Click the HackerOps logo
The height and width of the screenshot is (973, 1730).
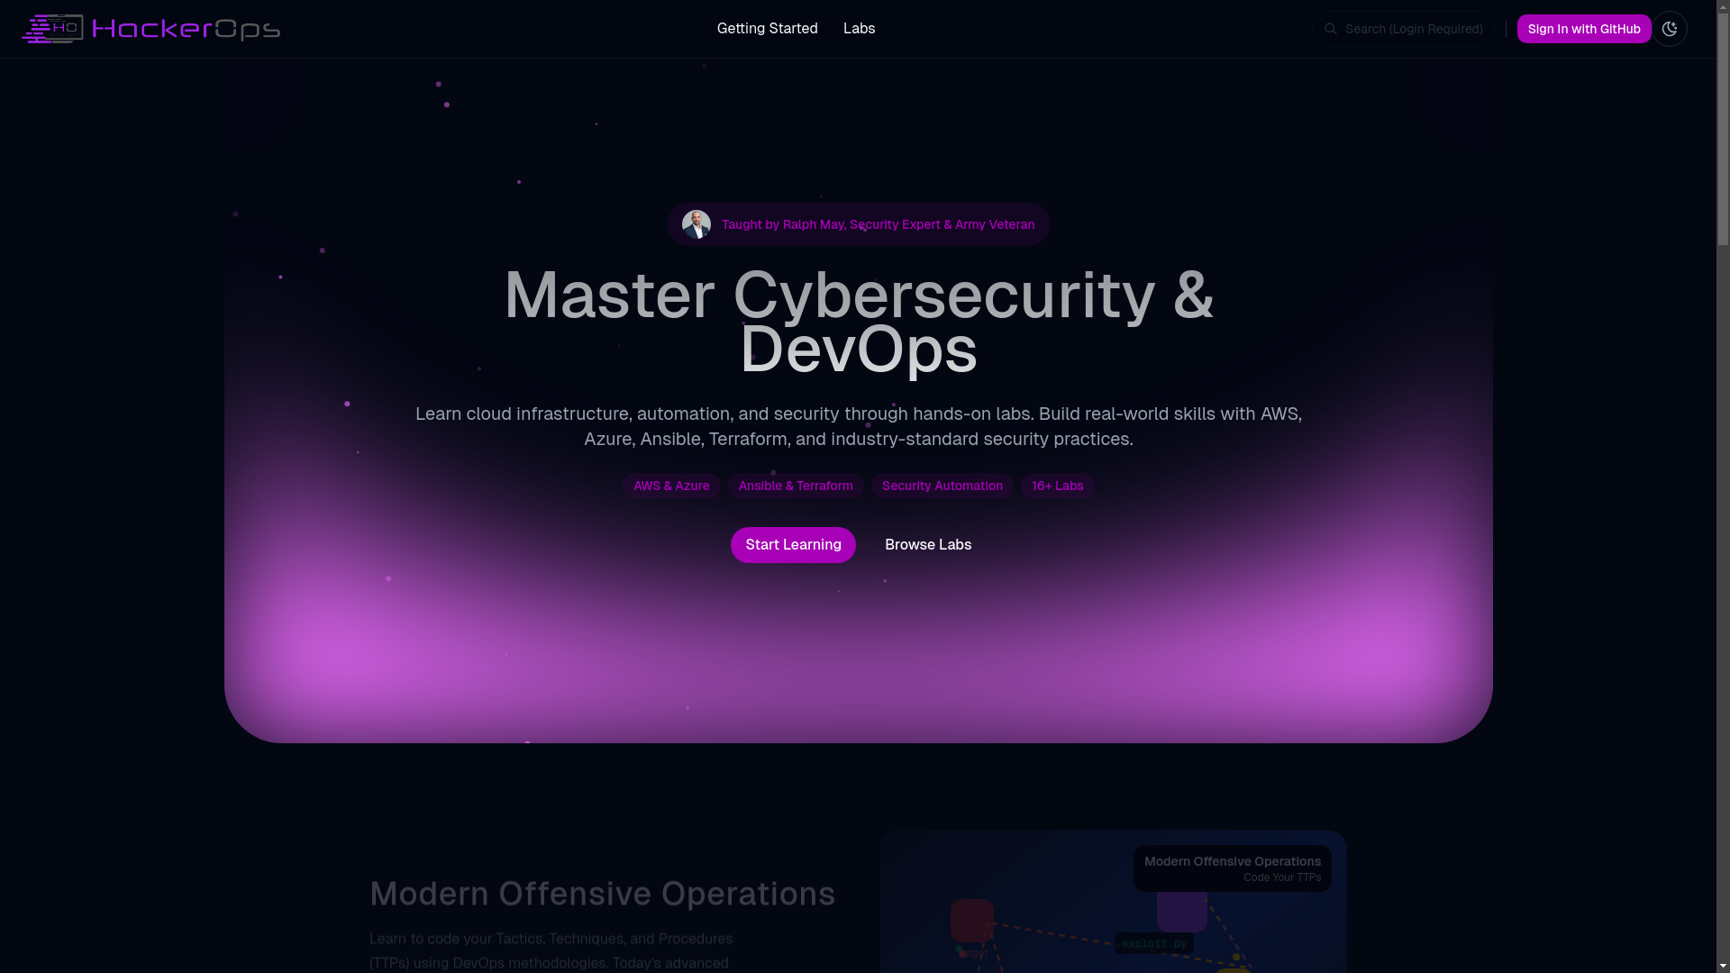[150, 29]
